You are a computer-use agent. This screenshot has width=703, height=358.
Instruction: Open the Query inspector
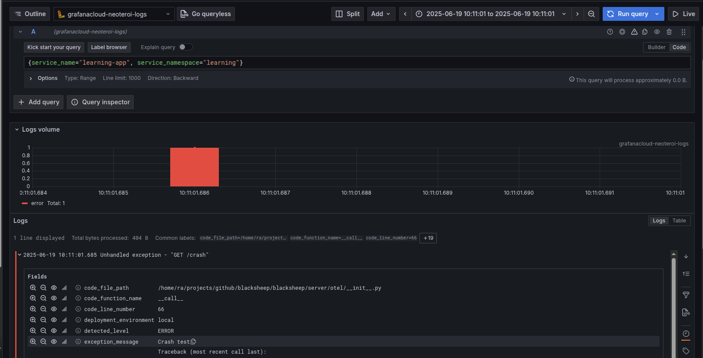[100, 102]
